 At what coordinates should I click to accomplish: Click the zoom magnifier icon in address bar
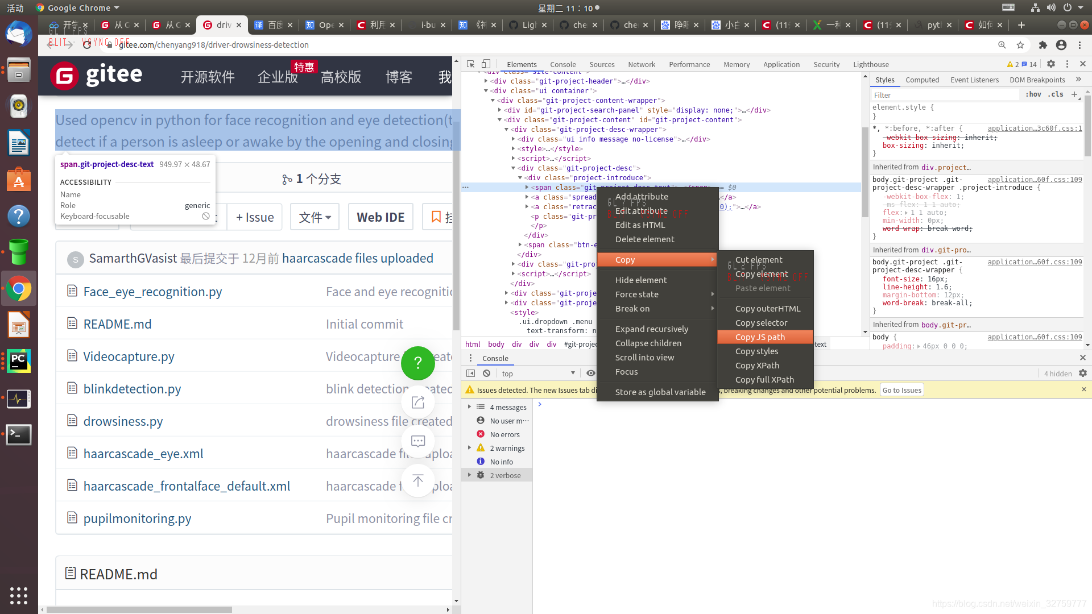1002,45
